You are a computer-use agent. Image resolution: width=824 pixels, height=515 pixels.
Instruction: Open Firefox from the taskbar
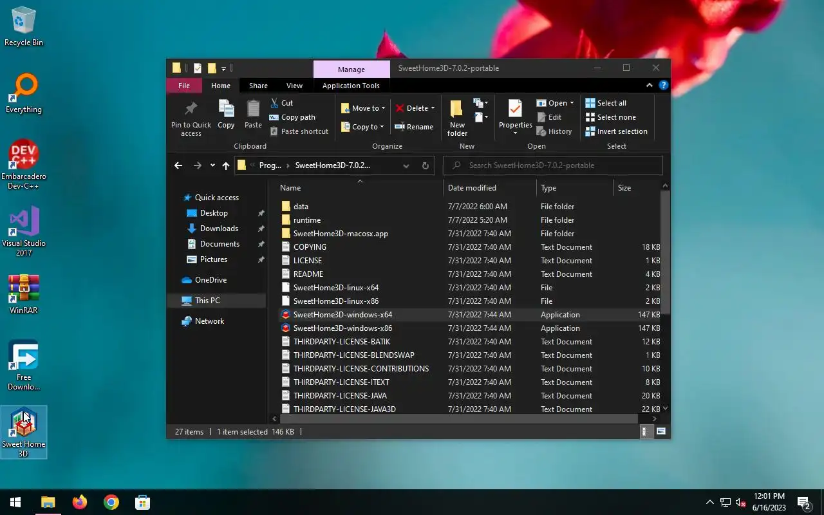click(80, 502)
